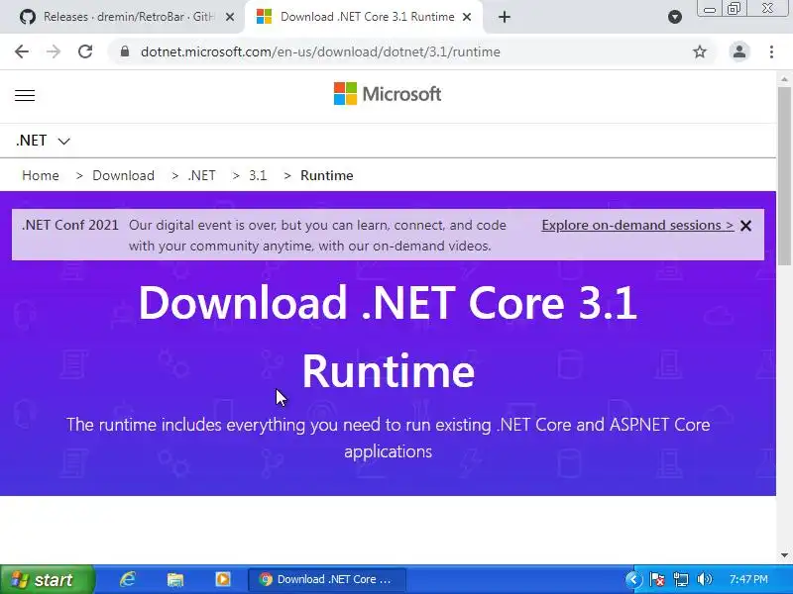Bookmark this page with the star
The height and width of the screenshot is (594, 793).
pos(700,51)
